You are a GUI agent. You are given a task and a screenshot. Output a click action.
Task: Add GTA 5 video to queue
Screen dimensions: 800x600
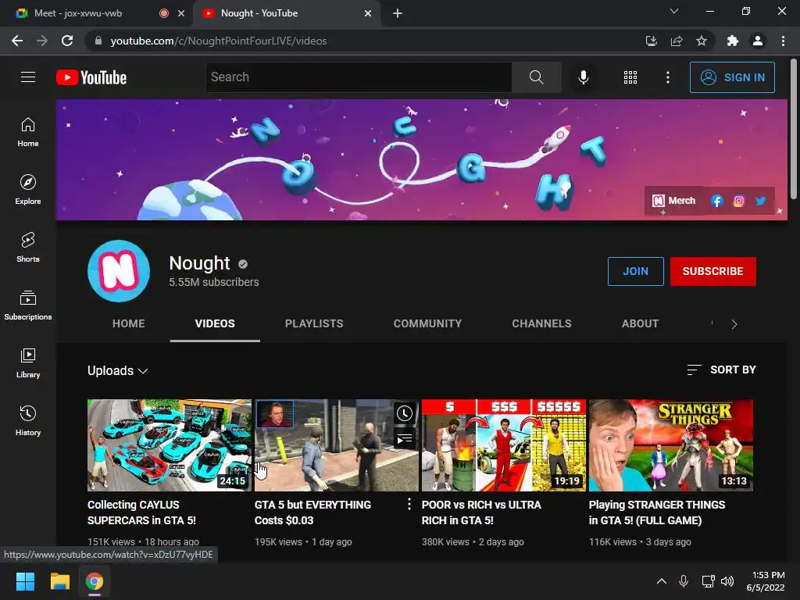click(405, 438)
